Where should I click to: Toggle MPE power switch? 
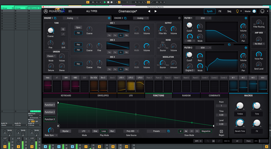coord(200,141)
